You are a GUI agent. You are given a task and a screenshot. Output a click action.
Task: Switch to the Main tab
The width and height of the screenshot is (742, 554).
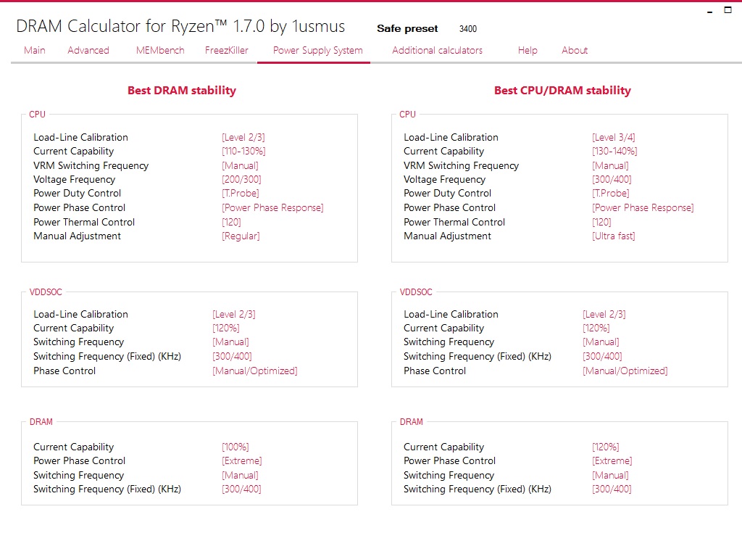(x=35, y=50)
